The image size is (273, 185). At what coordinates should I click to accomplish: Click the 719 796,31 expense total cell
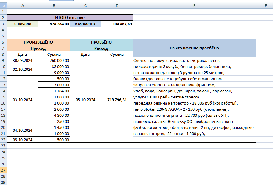[x=117, y=100]
